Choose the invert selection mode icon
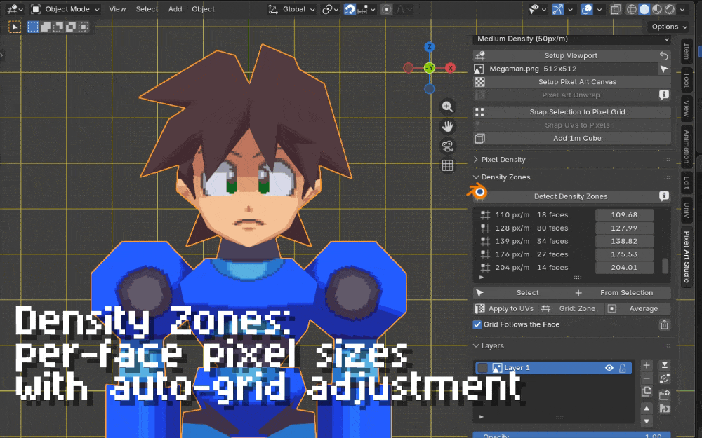 point(71,27)
